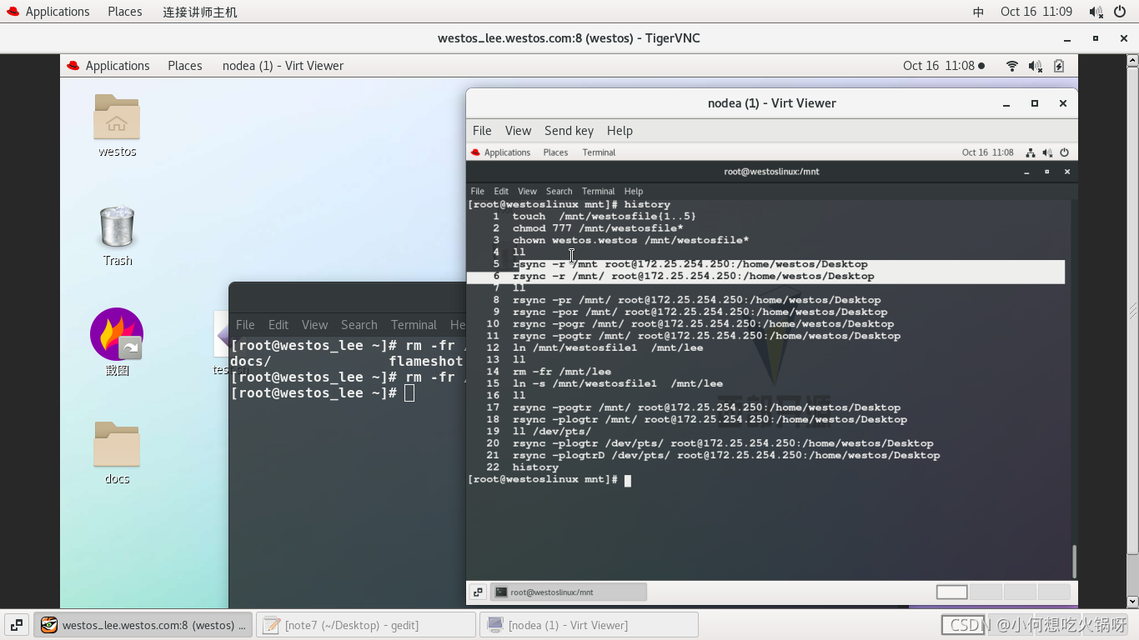Switch to note7 gedit taskbar button
This screenshot has height=640, width=1139.
pos(365,625)
